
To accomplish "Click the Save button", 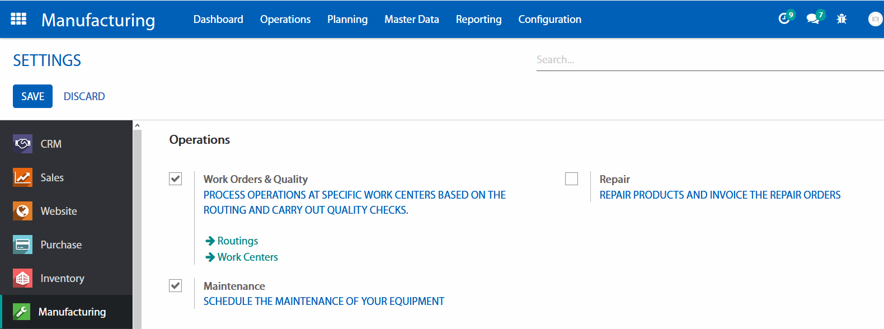I will coord(32,96).
